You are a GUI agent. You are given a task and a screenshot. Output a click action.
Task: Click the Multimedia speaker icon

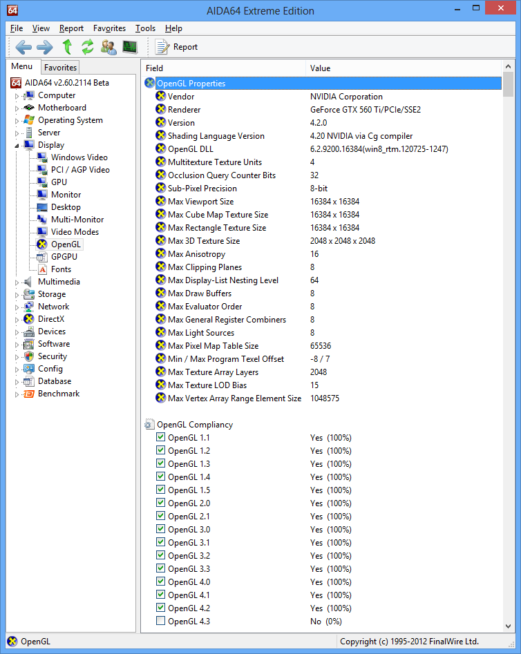[28, 282]
